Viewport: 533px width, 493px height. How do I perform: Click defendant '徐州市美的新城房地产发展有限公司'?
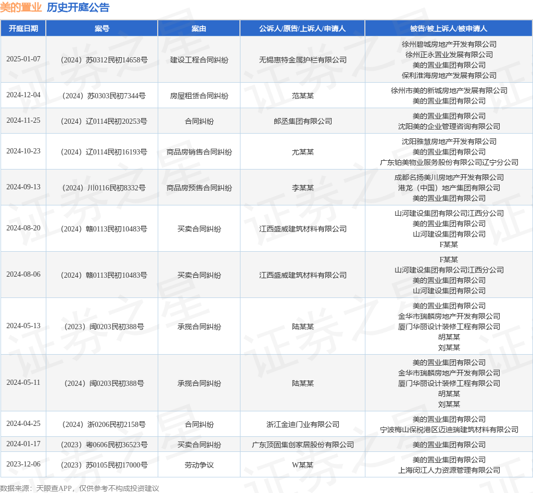[x=449, y=91]
